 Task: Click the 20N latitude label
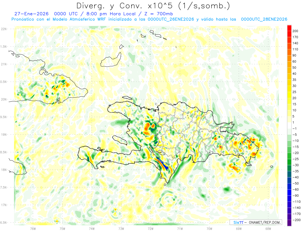tap(4, 99)
